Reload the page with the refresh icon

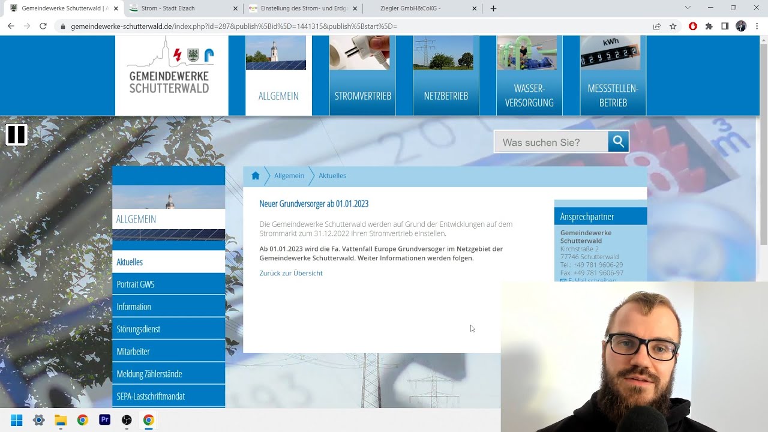pyautogui.click(x=43, y=26)
